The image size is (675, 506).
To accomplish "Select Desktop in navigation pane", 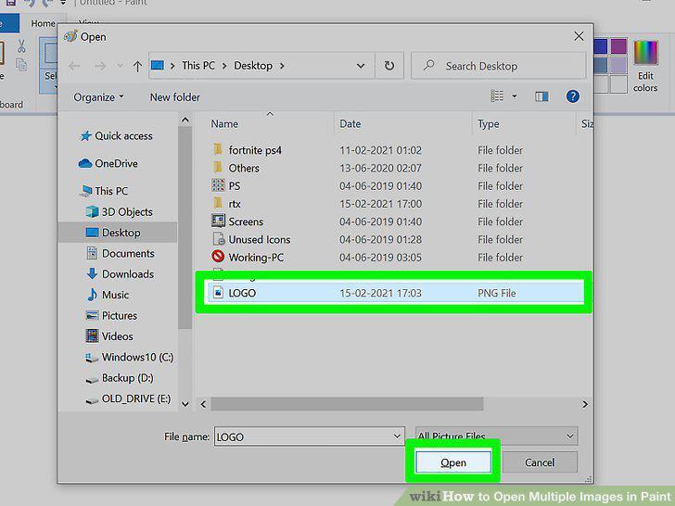I will pos(117,233).
